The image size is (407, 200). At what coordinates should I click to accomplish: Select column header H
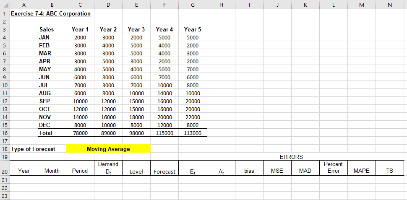(221, 5)
